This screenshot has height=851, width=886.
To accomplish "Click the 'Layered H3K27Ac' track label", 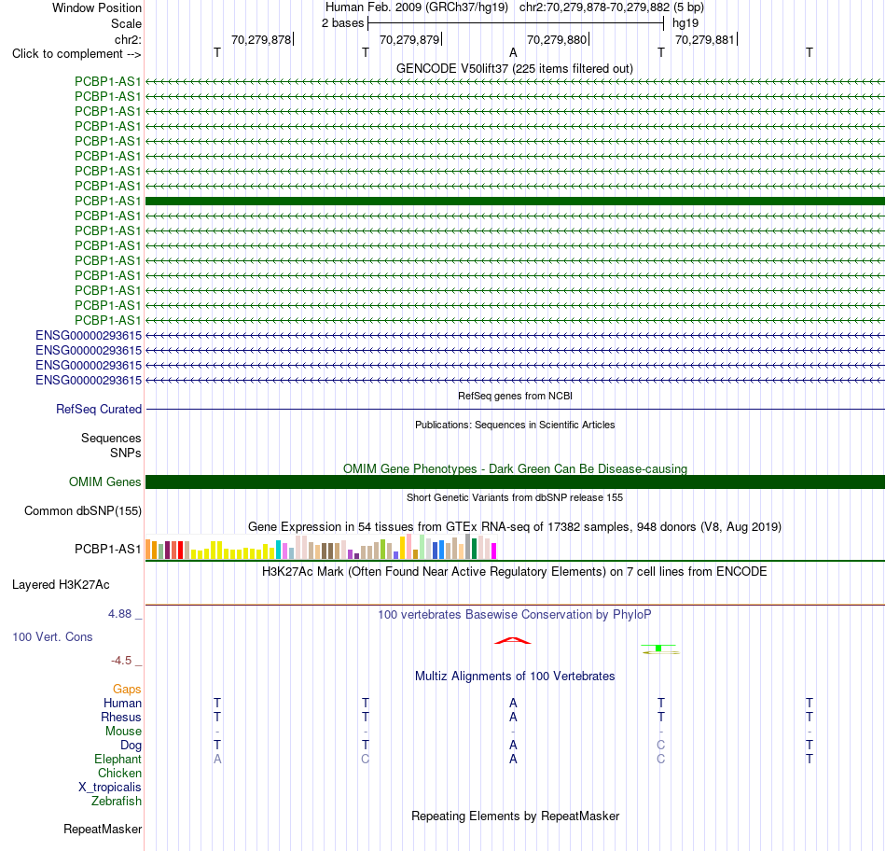I will [61, 585].
